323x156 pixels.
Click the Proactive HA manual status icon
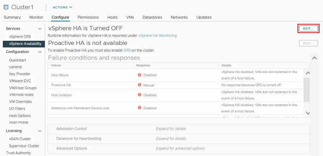click(x=140, y=85)
